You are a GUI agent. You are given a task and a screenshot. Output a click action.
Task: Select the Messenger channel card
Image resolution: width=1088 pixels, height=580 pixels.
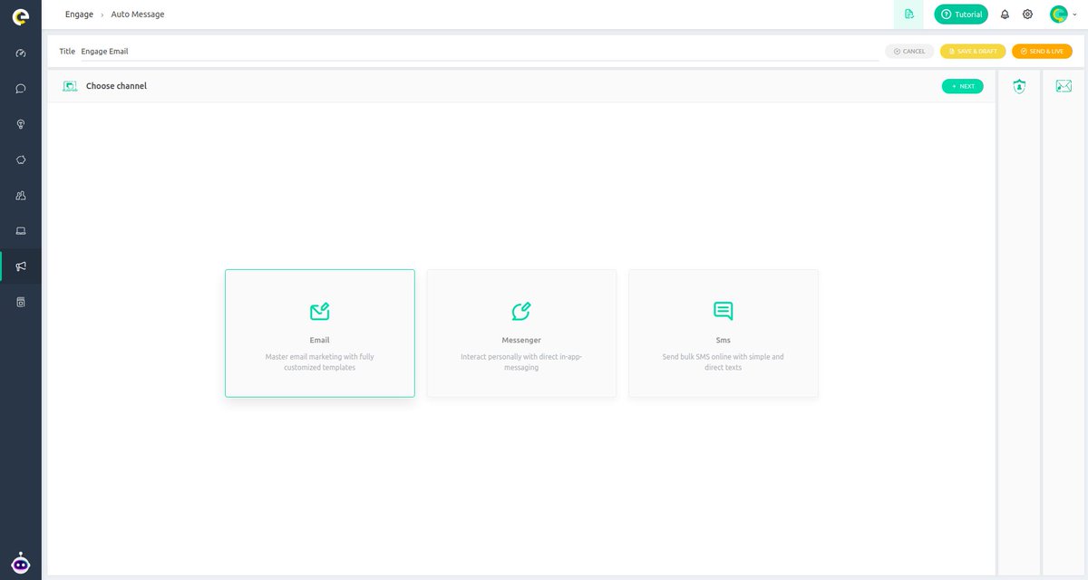coord(521,333)
